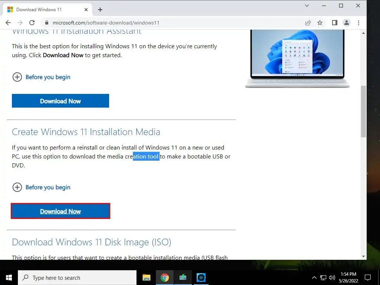The height and width of the screenshot is (285, 380).
Task: Share this page via share icon
Action: click(x=308, y=23)
